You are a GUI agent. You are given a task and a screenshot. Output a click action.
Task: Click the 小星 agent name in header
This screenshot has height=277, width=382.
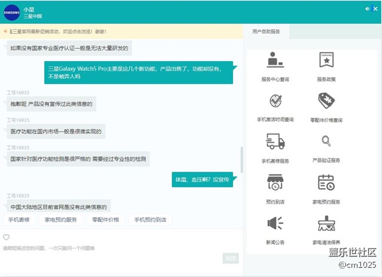tap(29, 9)
